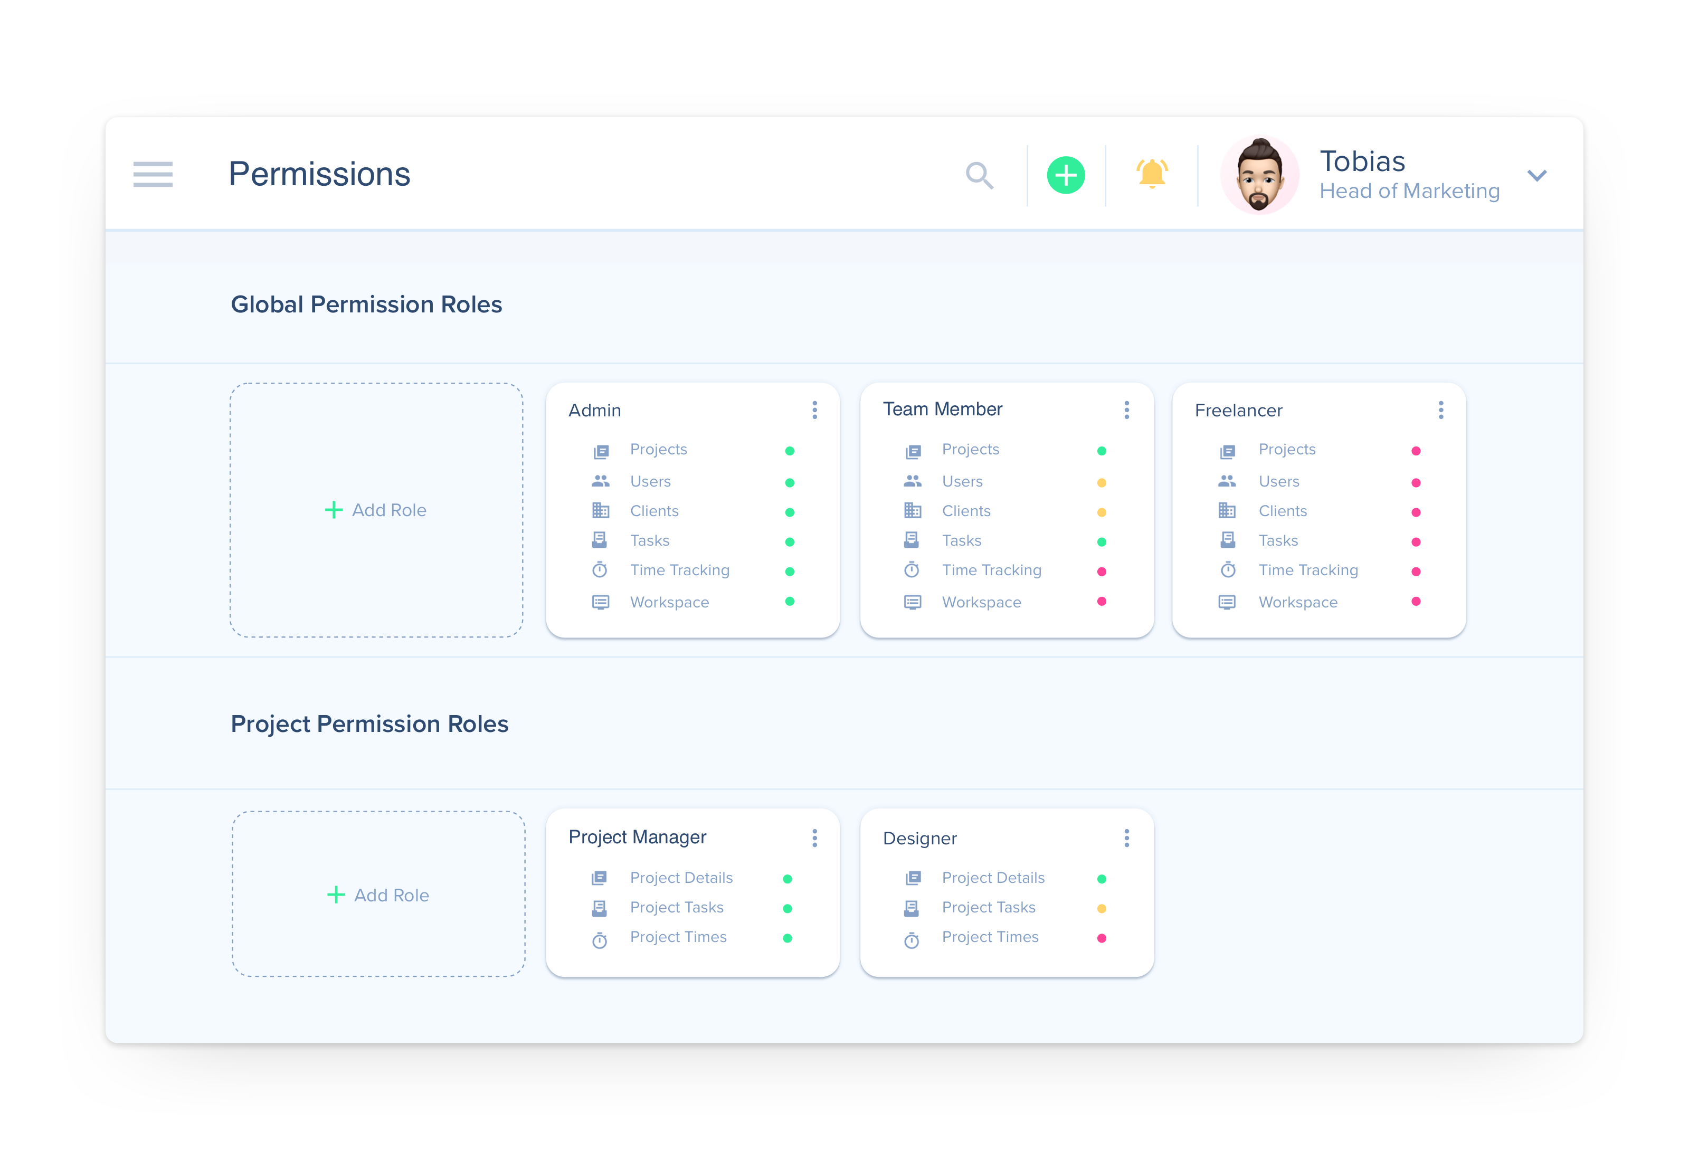Image resolution: width=1689 pixels, height=1161 pixels.
Task: Click Project Tasks label in Project Manager card
Action: [x=677, y=907]
